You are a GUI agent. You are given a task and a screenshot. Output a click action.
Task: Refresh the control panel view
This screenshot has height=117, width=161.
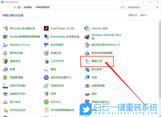(123, 7)
